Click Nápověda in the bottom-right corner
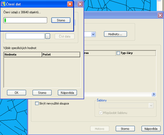The width and height of the screenshot is (164, 135). coord(151,129)
